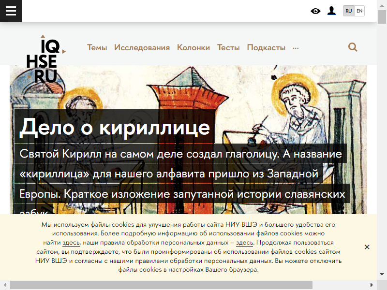The width and height of the screenshot is (387, 290).
Task: Expand more menu items via ellipsis
Action: tap(296, 48)
